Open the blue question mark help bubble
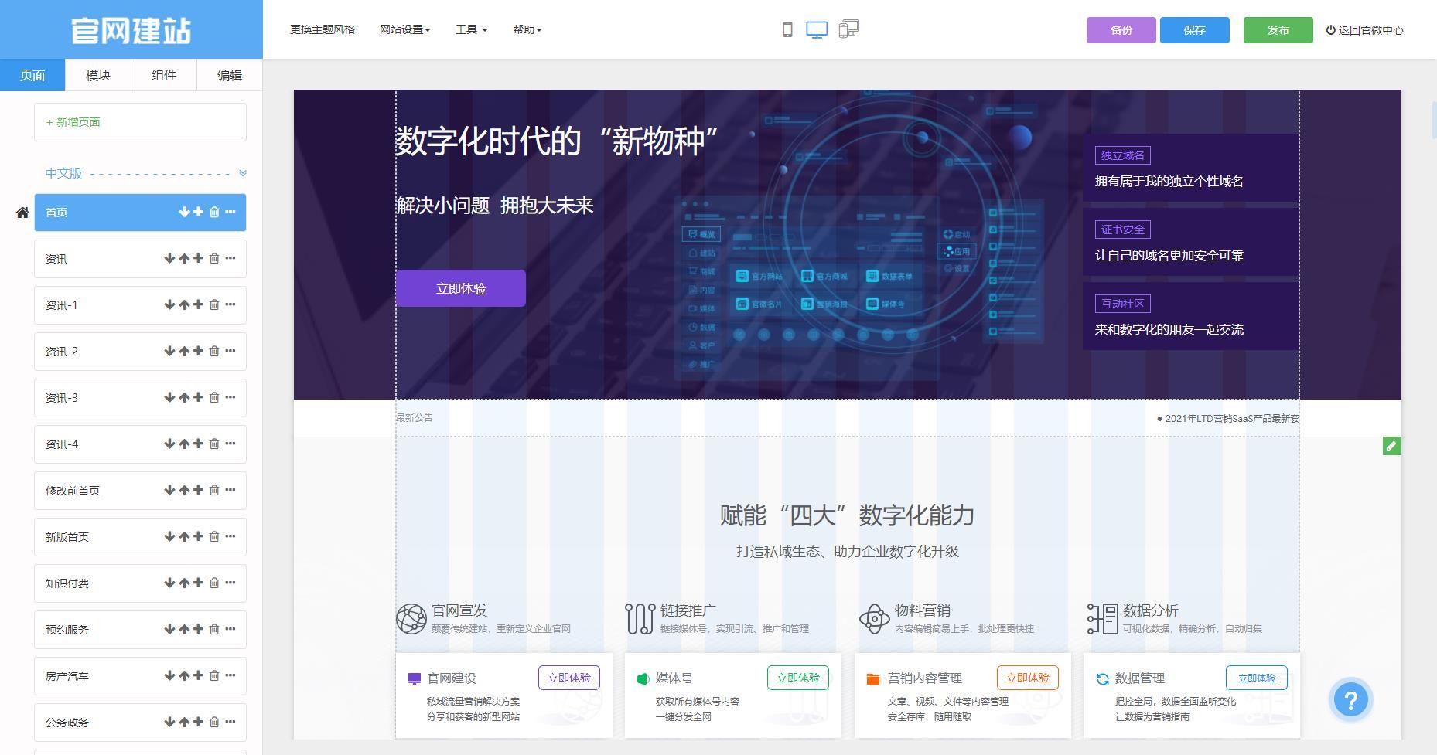The width and height of the screenshot is (1437, 755). (x=1350, y=700)
